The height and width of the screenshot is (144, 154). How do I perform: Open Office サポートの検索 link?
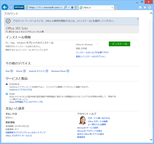coord(98,121)
